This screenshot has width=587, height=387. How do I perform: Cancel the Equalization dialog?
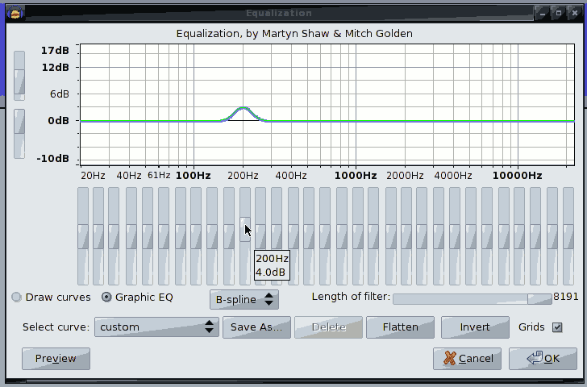467,359
